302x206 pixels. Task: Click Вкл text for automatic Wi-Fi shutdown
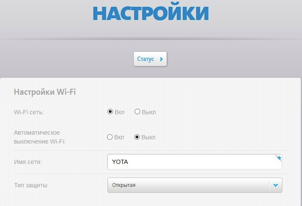[119, 137]
